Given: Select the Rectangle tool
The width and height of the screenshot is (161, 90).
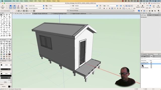Looking at the screenshot, I should 4,19.
